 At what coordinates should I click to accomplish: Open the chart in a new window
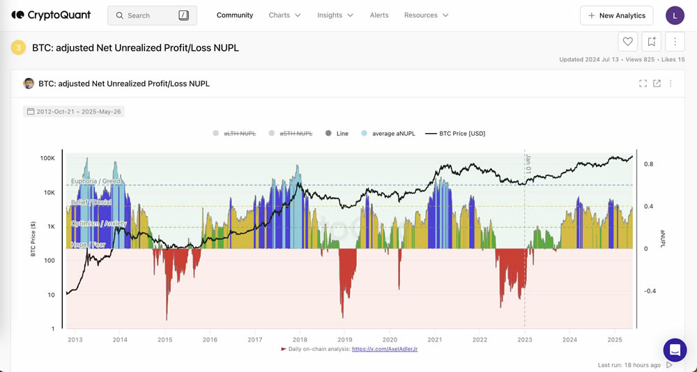(657, 84)
